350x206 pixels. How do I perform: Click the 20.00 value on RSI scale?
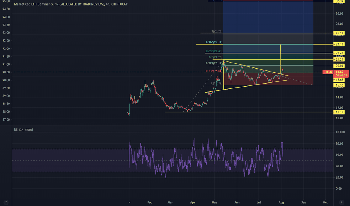pos(339,178)
